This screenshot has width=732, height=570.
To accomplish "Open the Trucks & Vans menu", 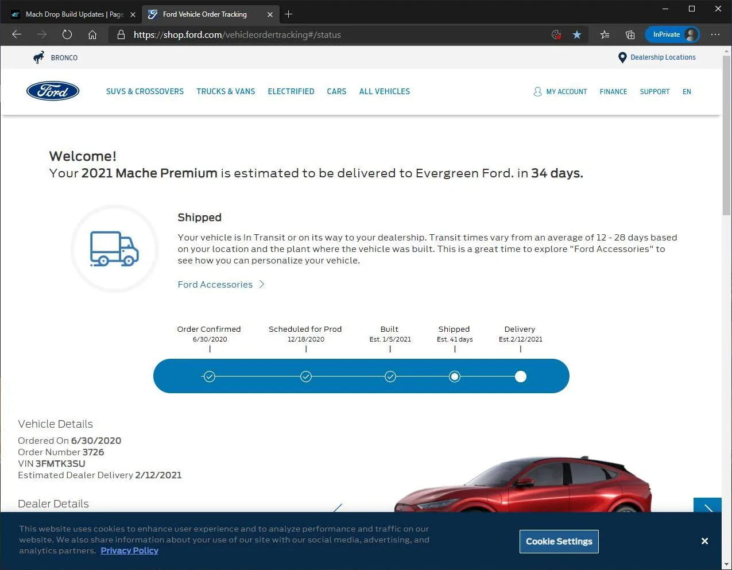I will (226, 91).
